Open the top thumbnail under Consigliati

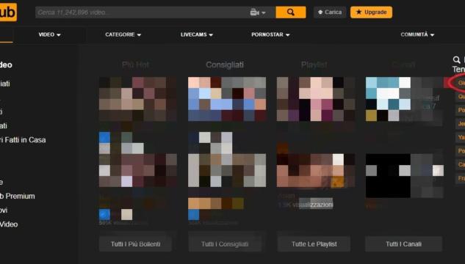(x=227, y=99)
